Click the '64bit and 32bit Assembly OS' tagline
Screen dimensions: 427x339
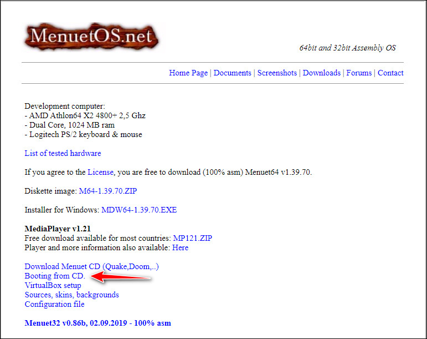click(x=347, y=48)
